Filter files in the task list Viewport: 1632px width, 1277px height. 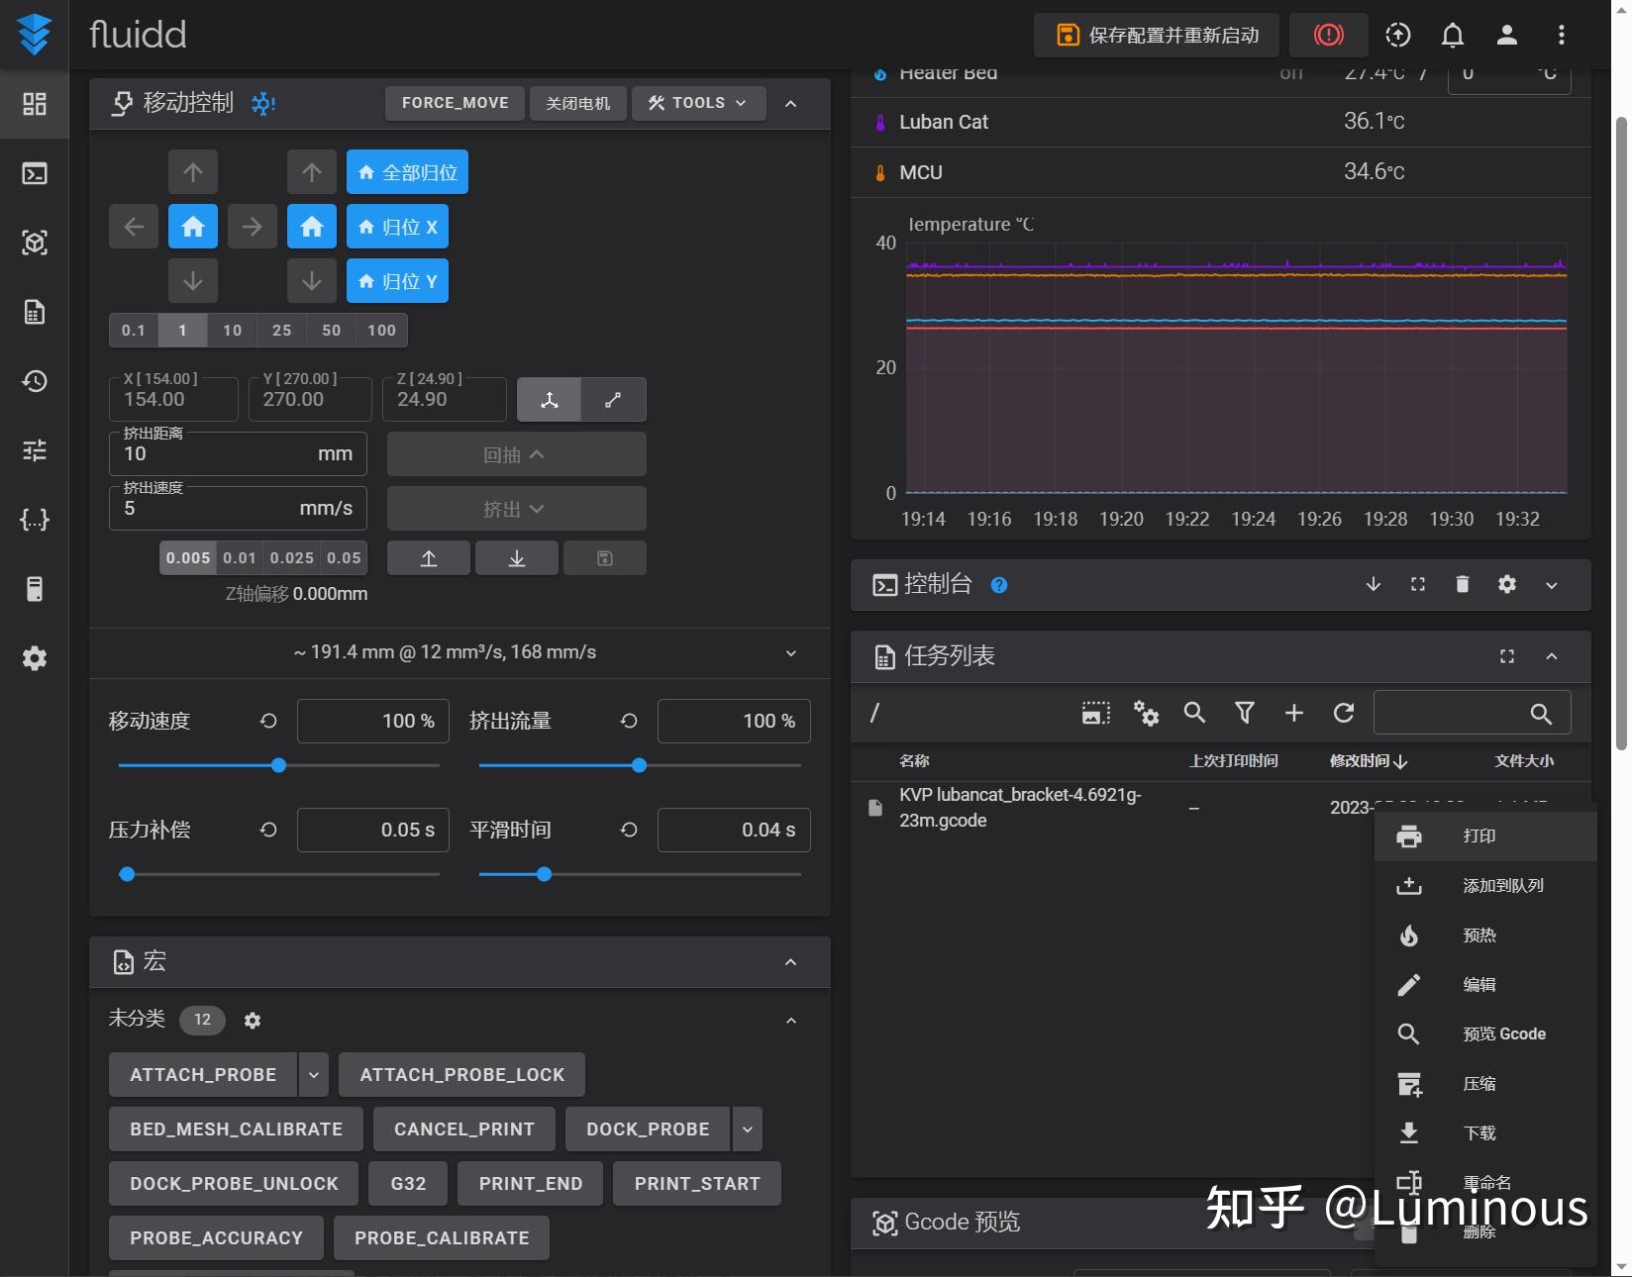pos(1244,713)
